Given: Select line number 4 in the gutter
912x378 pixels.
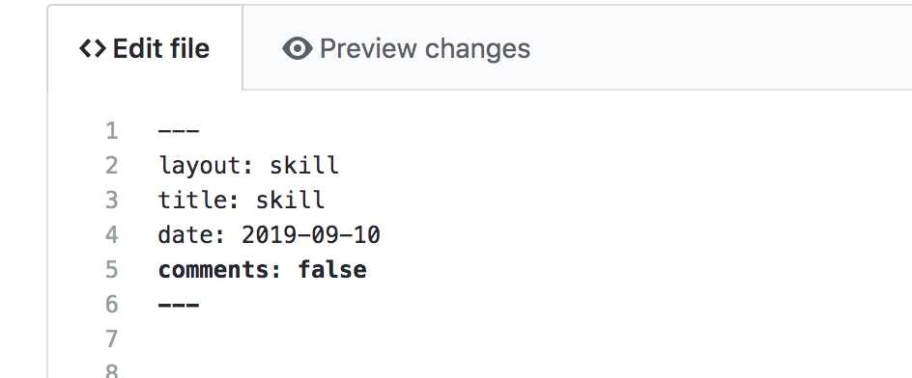Looking at the screenshot, I should coord(112,234).
